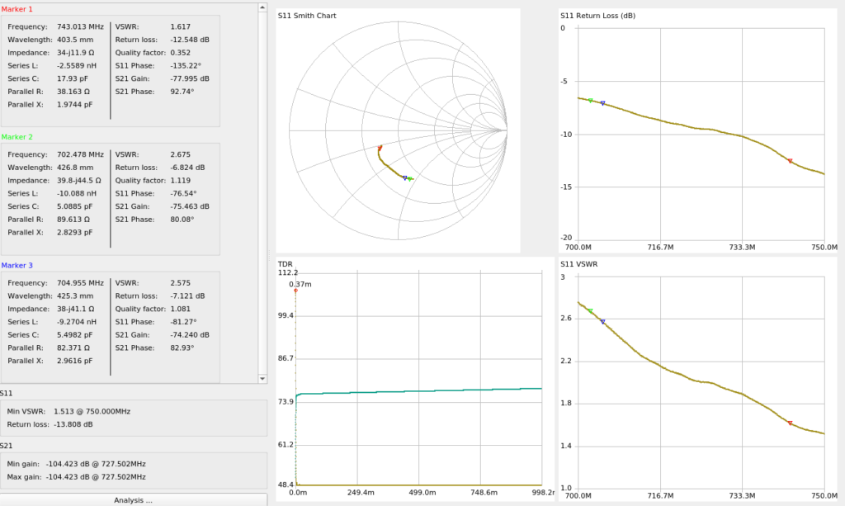Select the wavelength value 403.5 mm
The image size is (845, 506).
(x=75, y=40)
